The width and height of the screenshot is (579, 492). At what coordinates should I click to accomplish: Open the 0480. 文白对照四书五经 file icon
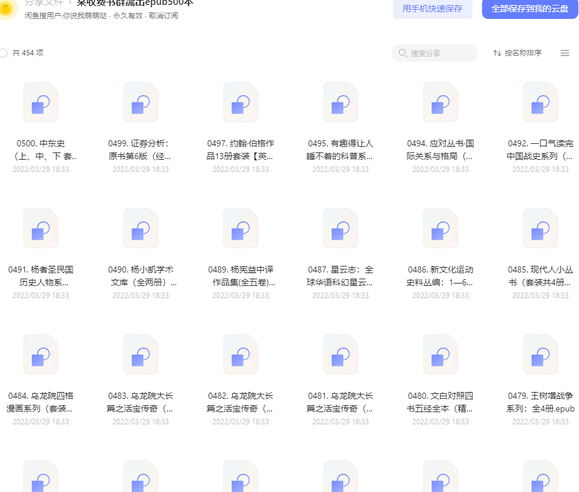(x=441, y=355)
